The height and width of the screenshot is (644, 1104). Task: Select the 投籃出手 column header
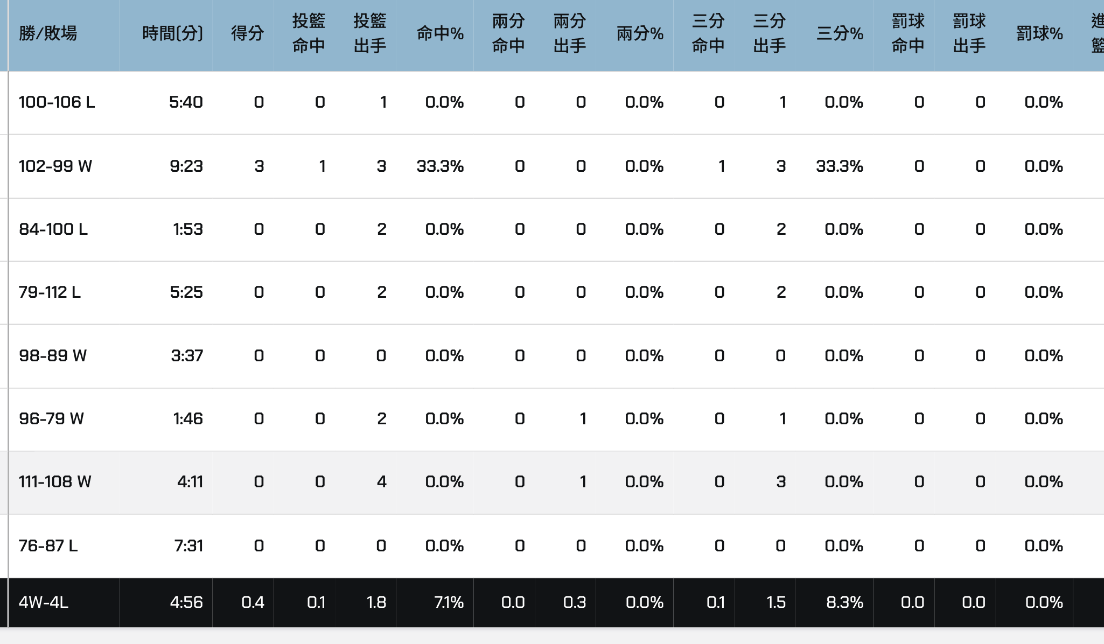pyautogui.click(x=370, y=34)
